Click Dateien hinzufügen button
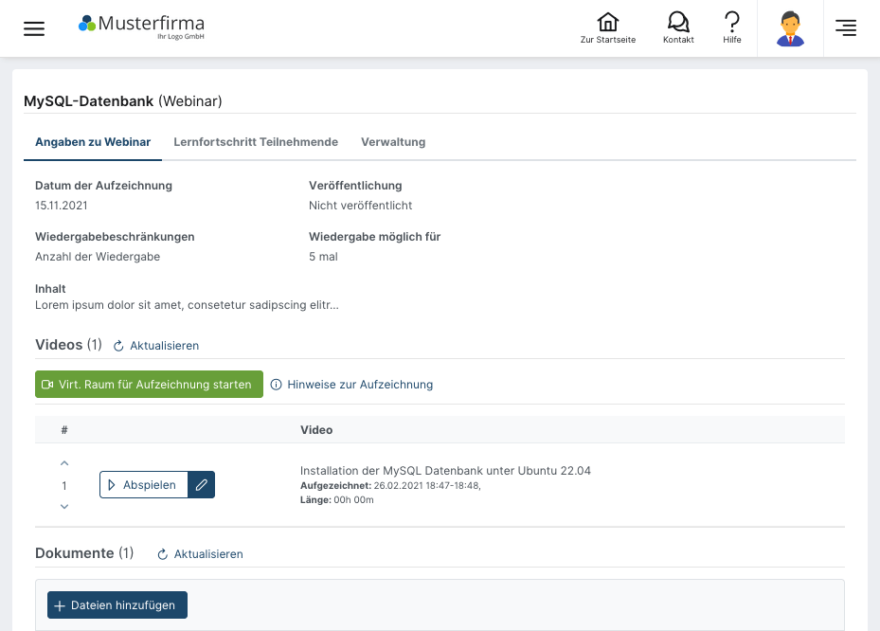The height and width of the screenshot is (631, 880). [x=117, y=605]
